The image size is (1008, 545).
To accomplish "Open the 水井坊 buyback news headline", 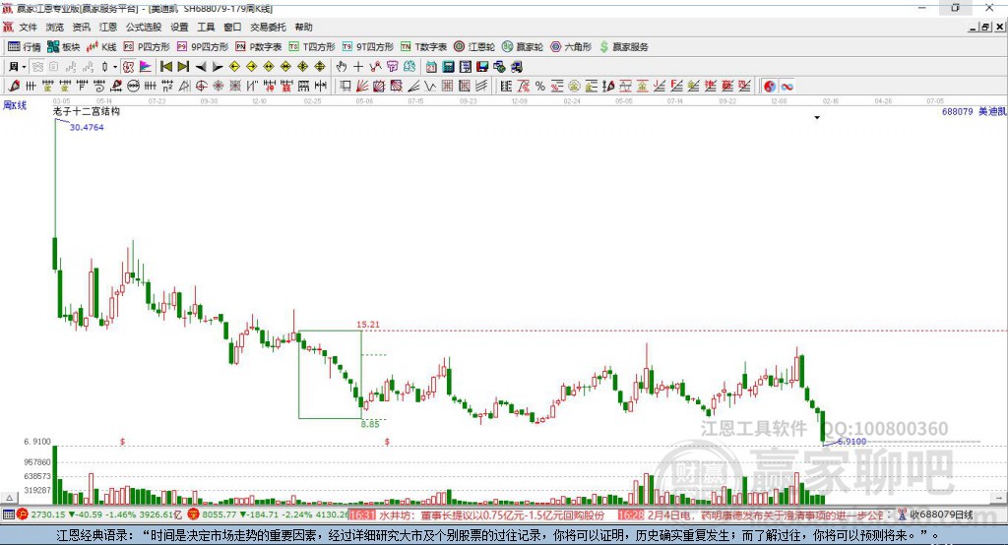I will (492, 515).
